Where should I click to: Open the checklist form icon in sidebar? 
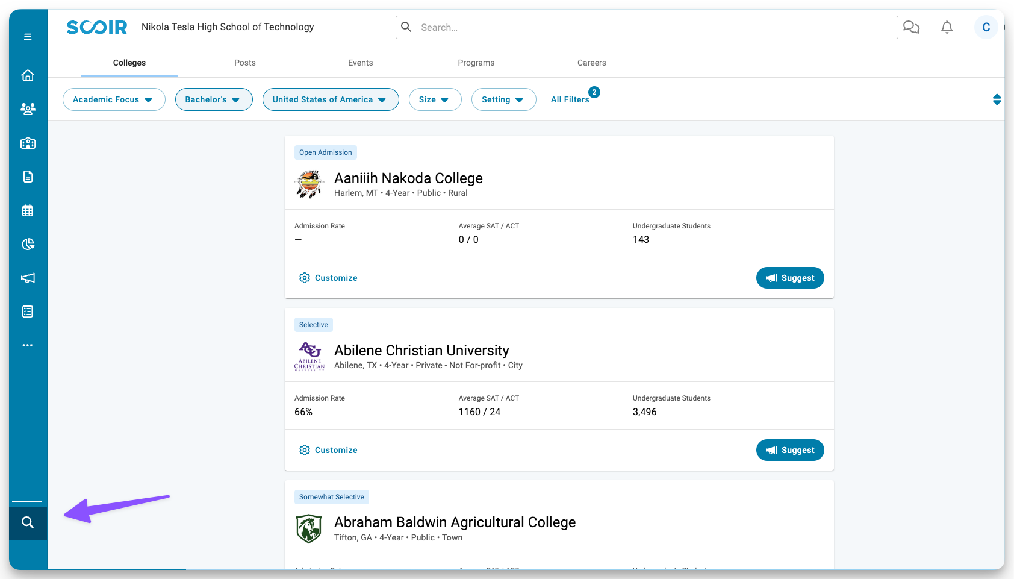coord(28,311)
